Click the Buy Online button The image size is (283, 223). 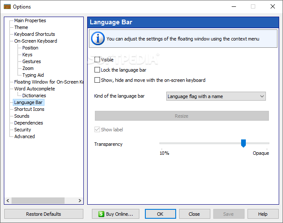pos(115,214)
